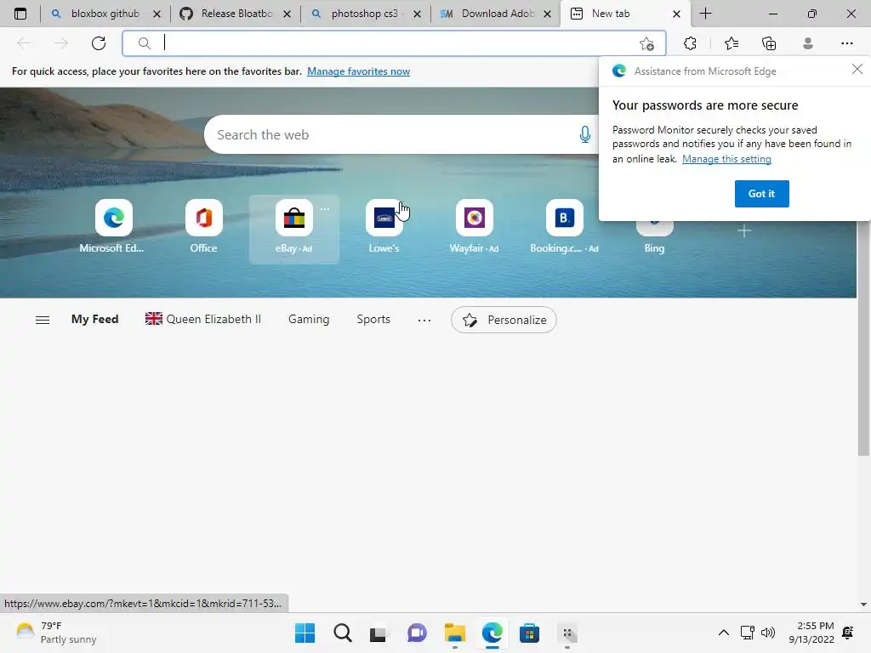
Task: Open the clock showing 2:55 PM
Action: point(811,633)
